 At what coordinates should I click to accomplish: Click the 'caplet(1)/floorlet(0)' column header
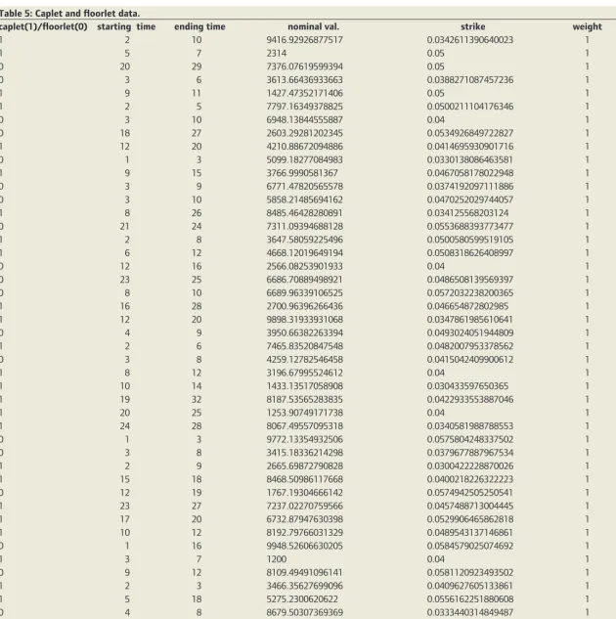(x=43, y=26)
